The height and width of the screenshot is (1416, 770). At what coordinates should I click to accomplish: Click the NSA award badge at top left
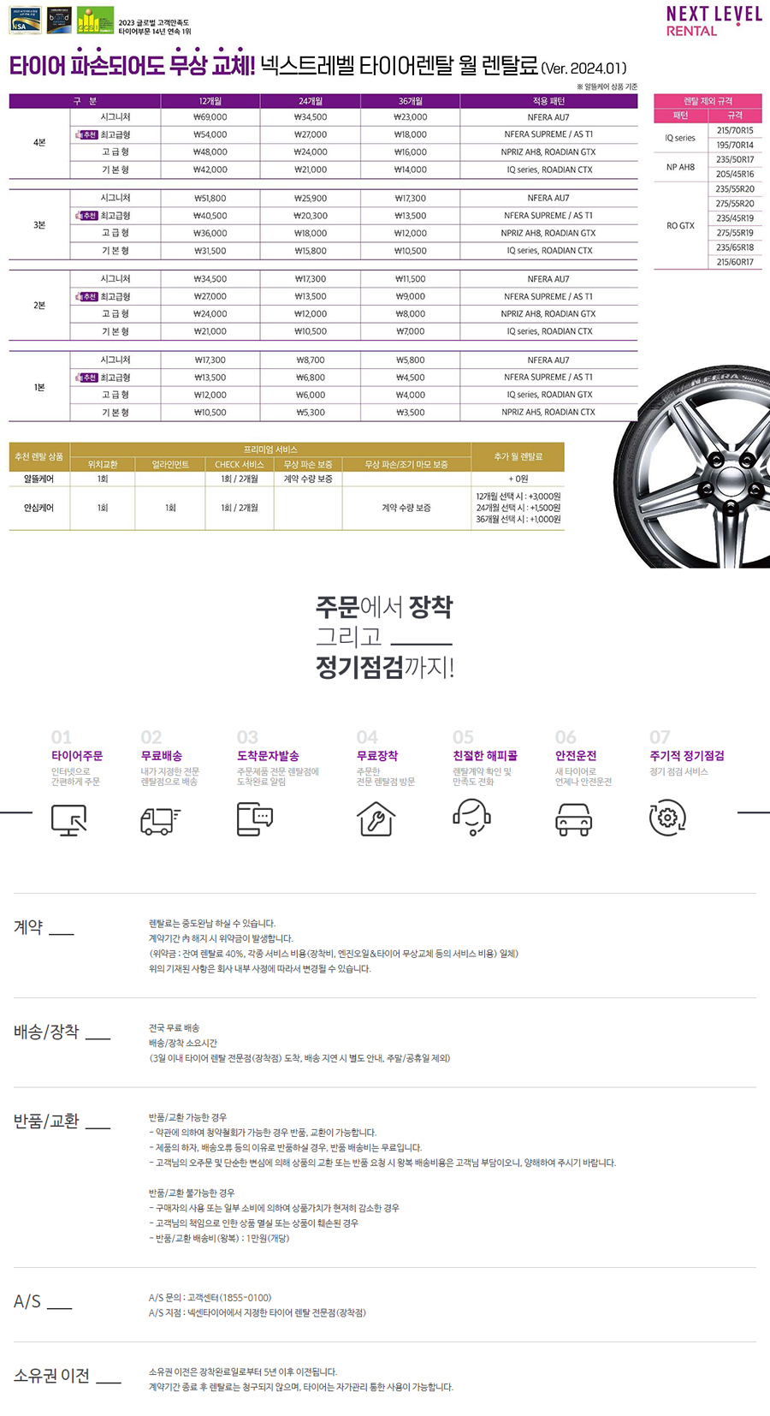(25, 21)
